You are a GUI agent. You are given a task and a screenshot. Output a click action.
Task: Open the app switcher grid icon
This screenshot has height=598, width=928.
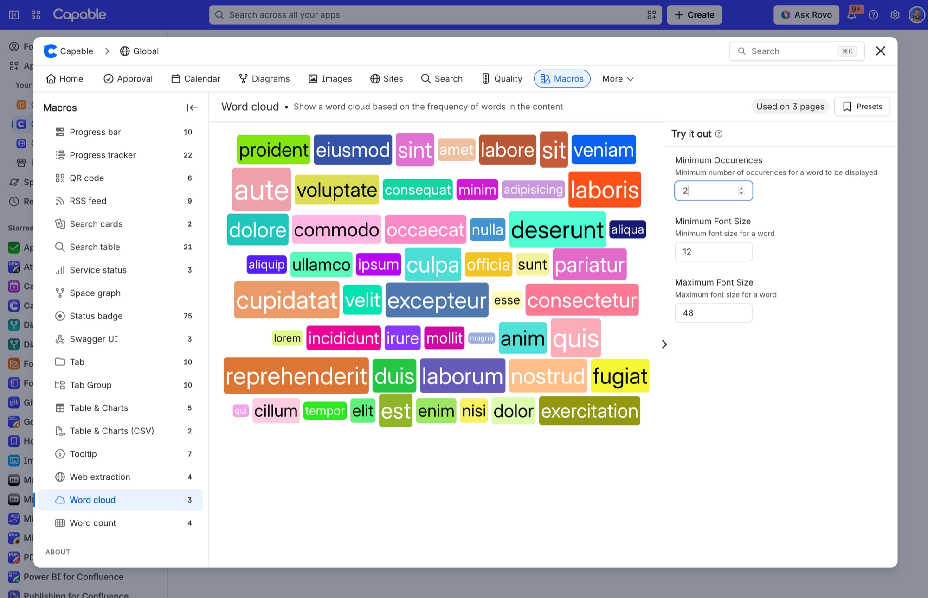pos(36,15)
